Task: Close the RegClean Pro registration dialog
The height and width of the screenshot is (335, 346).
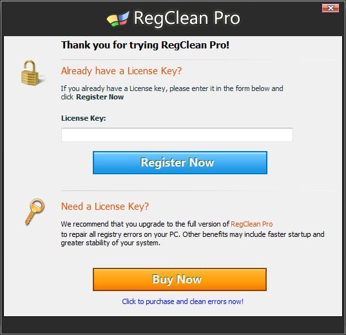Action: point(331,8)
